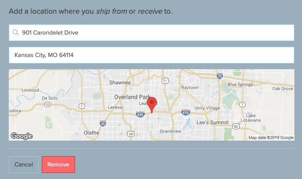Click the US-50 route marker near Lee's Summit

click(236, 126)
